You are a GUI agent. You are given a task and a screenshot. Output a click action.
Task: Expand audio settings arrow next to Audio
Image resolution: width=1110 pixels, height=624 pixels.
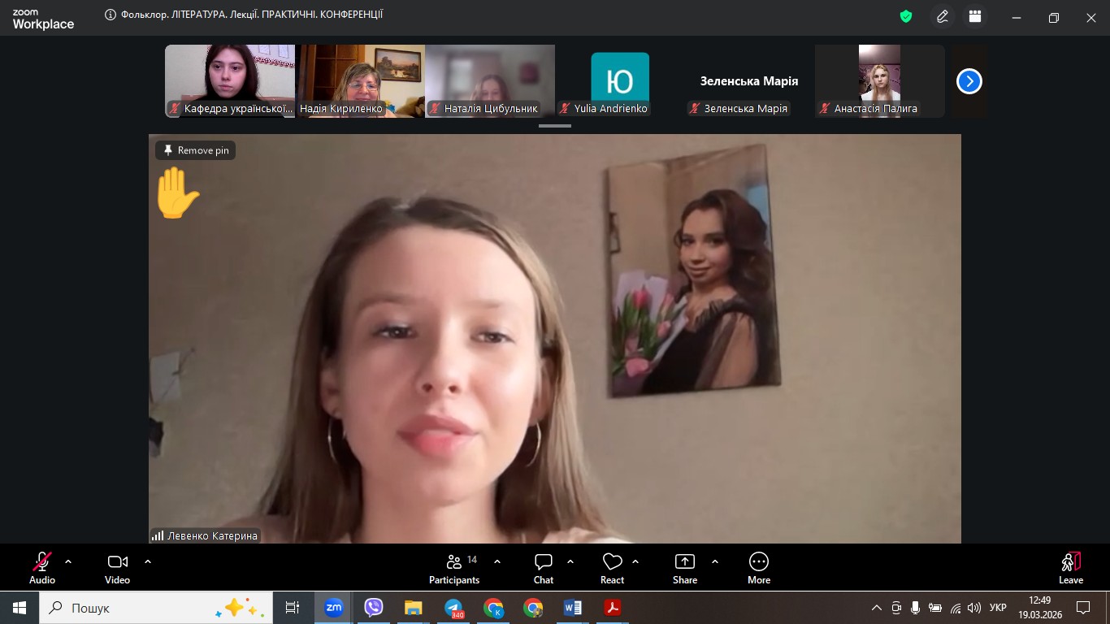[68, 561]
